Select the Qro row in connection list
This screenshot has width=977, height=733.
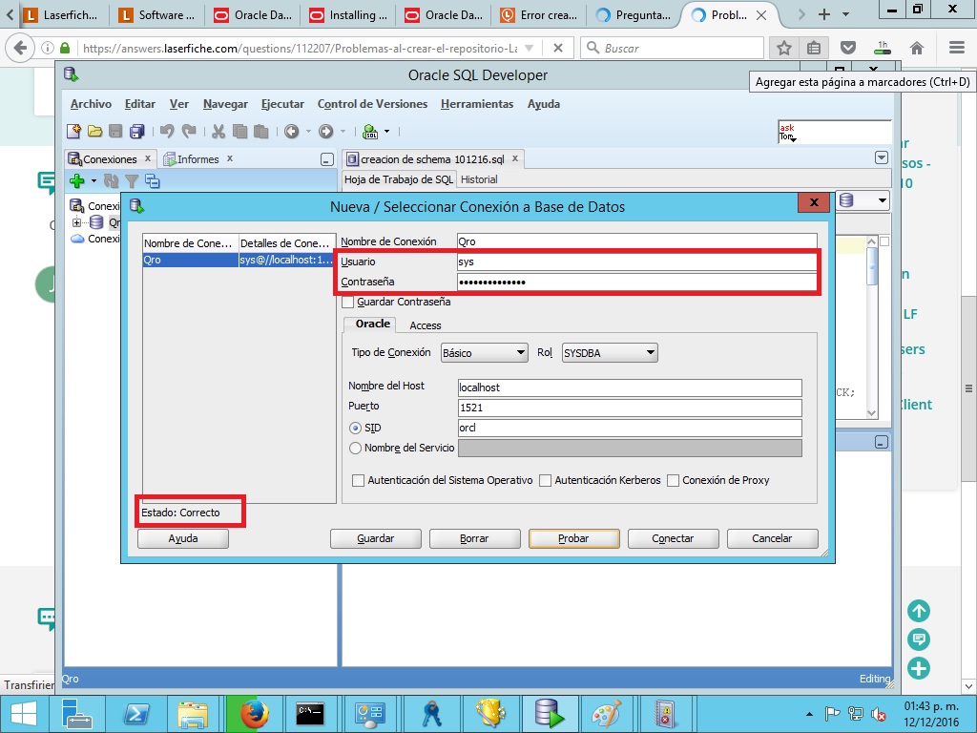(x=239, y=260)
